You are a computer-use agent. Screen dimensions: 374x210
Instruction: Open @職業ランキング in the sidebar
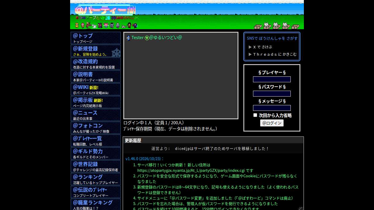pos(96,204)
